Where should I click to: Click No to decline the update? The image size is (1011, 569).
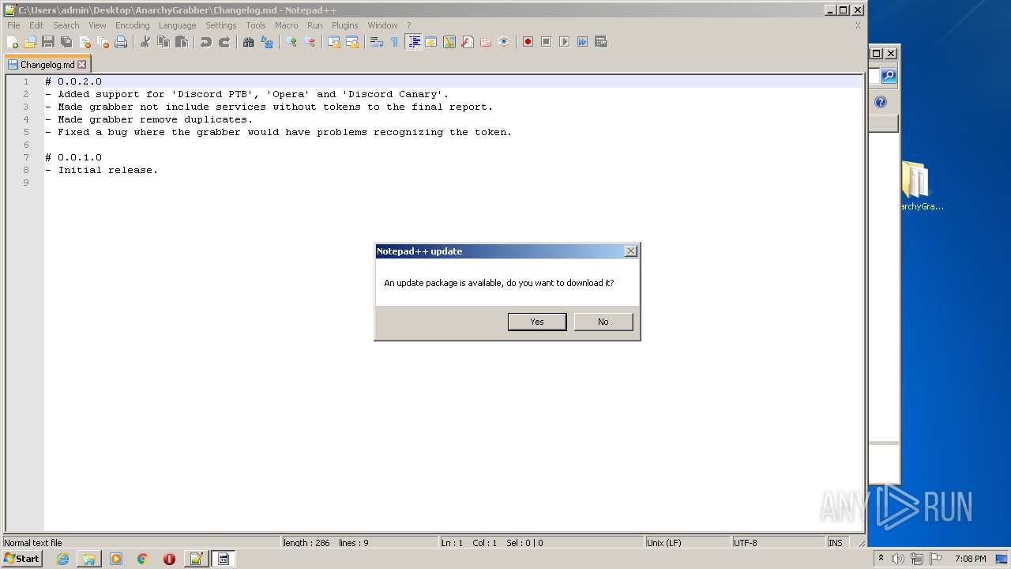pyautogui.click(x=603, y=322)
